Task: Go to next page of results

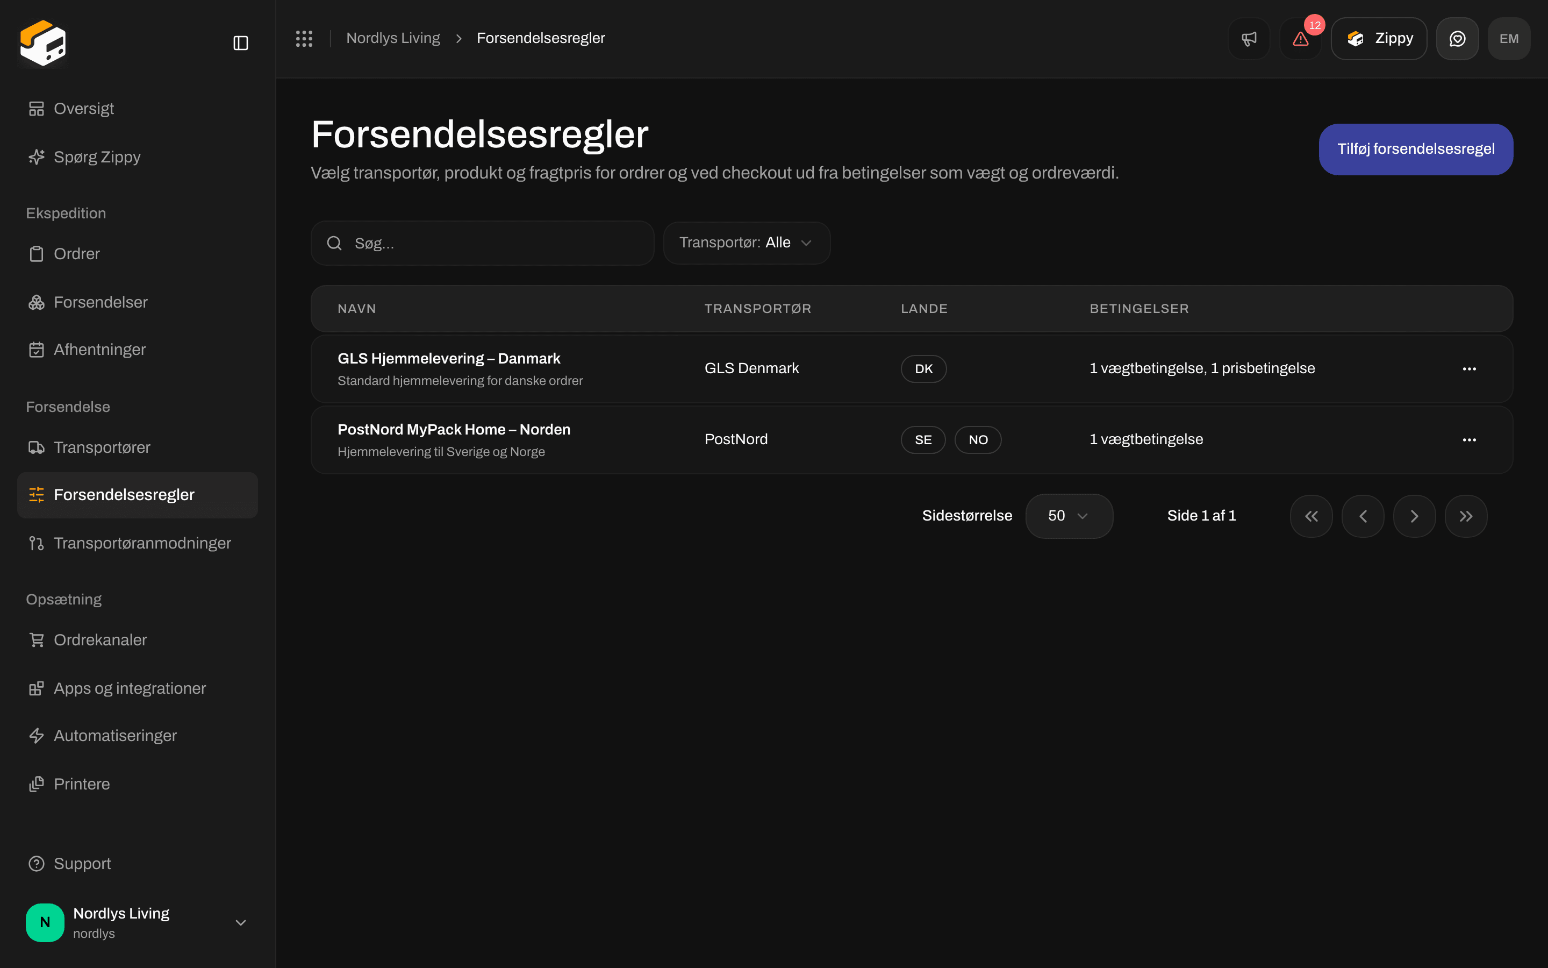Action: click(x=1414, y=516)
